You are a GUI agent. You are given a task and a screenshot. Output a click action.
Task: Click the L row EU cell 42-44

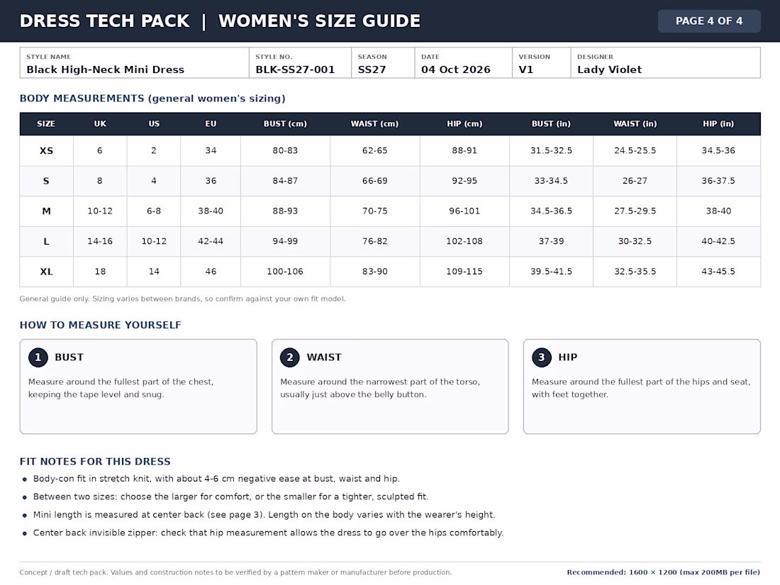(x=211, y=241)
